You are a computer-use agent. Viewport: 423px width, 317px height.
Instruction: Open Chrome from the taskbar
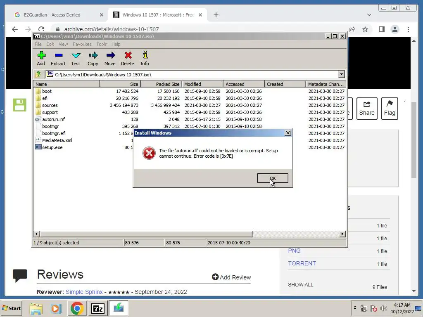click(x=77, y=308)
